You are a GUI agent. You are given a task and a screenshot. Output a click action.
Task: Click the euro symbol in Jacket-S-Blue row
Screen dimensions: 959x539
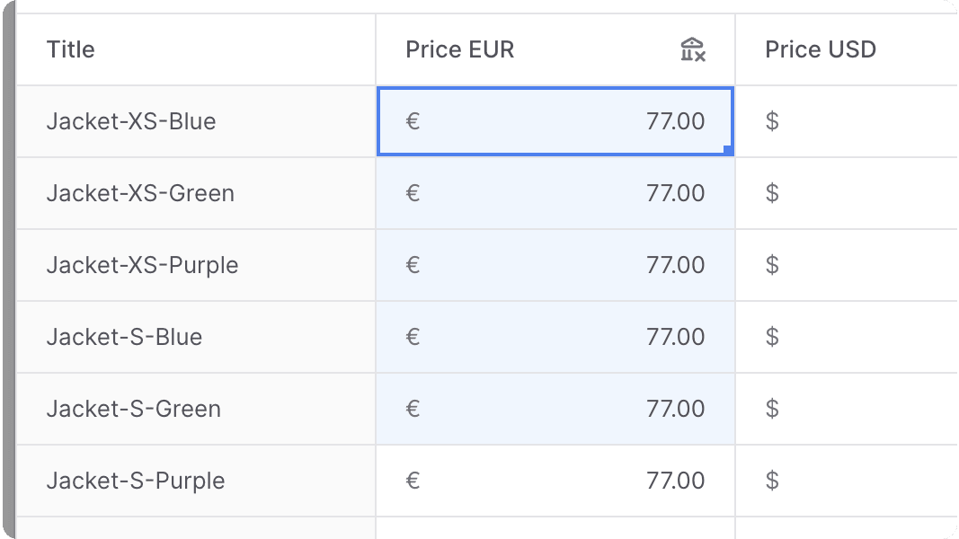(x=413, y=337)
